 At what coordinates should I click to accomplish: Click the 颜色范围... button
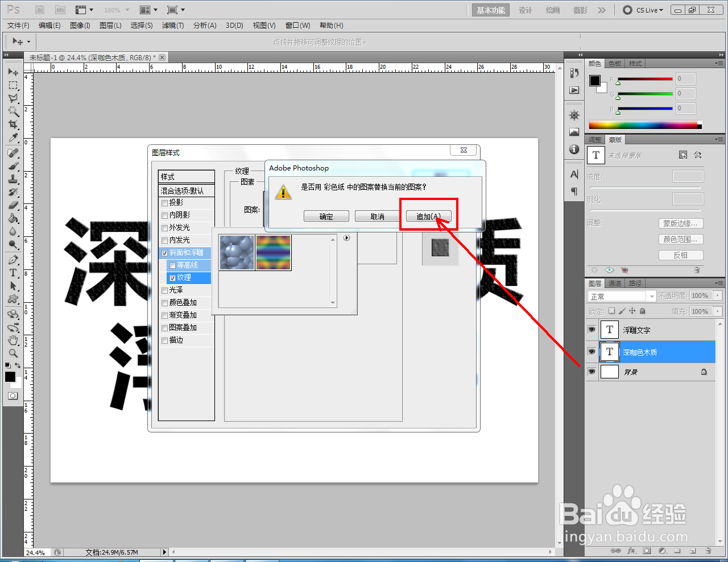coord(681,239)
